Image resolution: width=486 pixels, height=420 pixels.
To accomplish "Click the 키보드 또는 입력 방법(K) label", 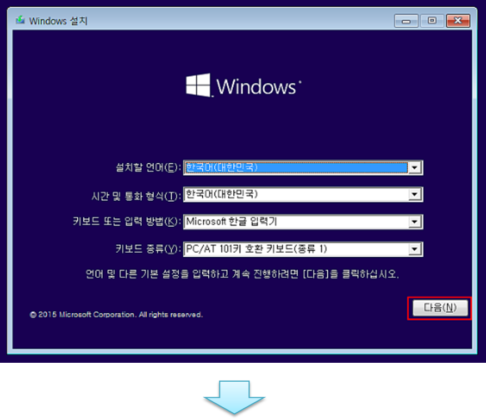I will tap(127, 222).
